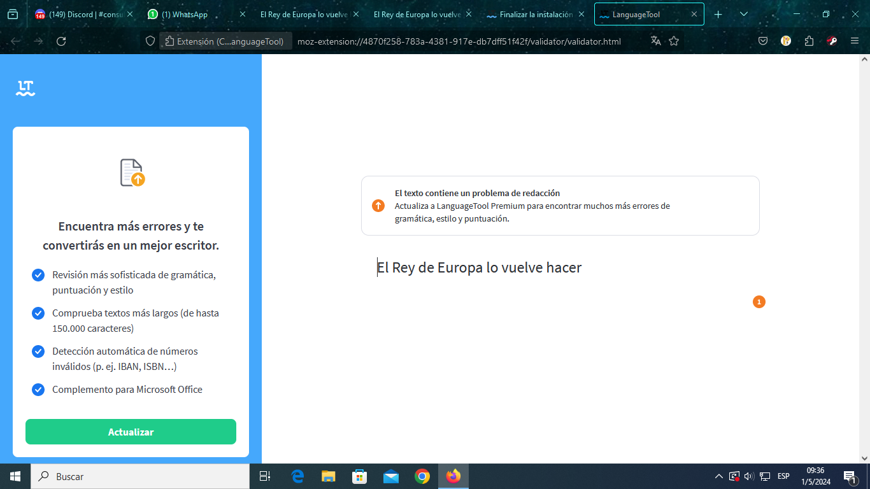
Task: Click the yellow extension toolbar icon
Action: [x=786, y=41]
